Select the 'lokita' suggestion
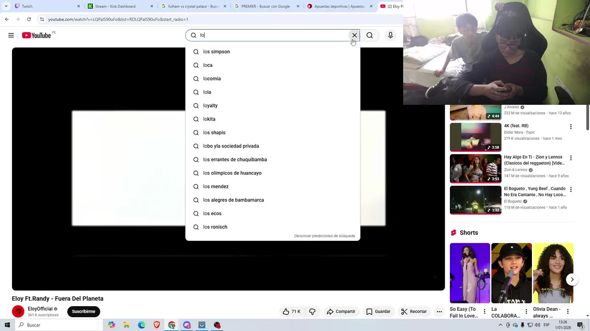 click(x=273, y=119)
